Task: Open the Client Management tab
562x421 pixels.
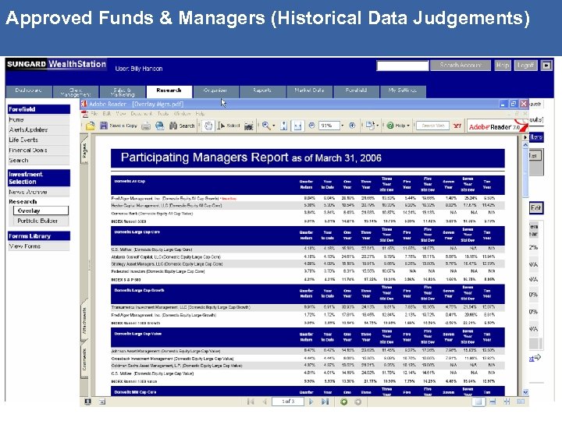Action: click(76, 92)
